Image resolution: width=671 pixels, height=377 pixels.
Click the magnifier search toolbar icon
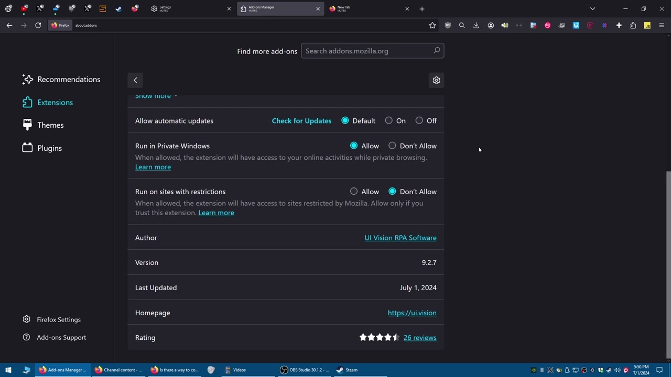point(462,25)
